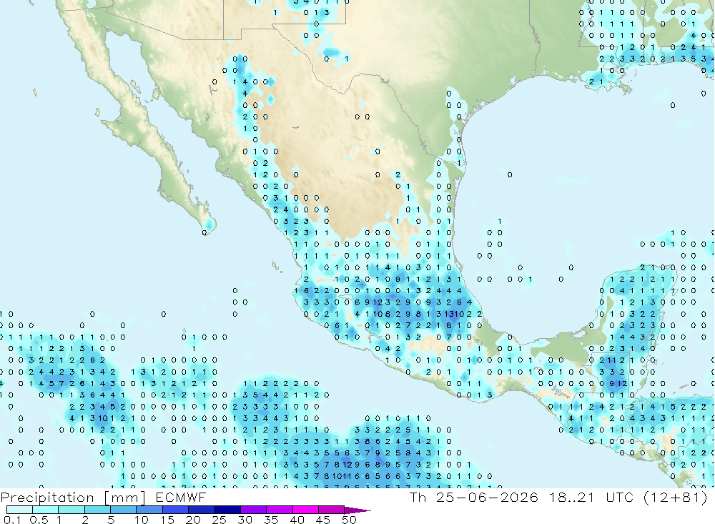Choose the 25–30 mm navy legend swatch
The width and height of the screenshot is (715, 524).
pos(227,510)
